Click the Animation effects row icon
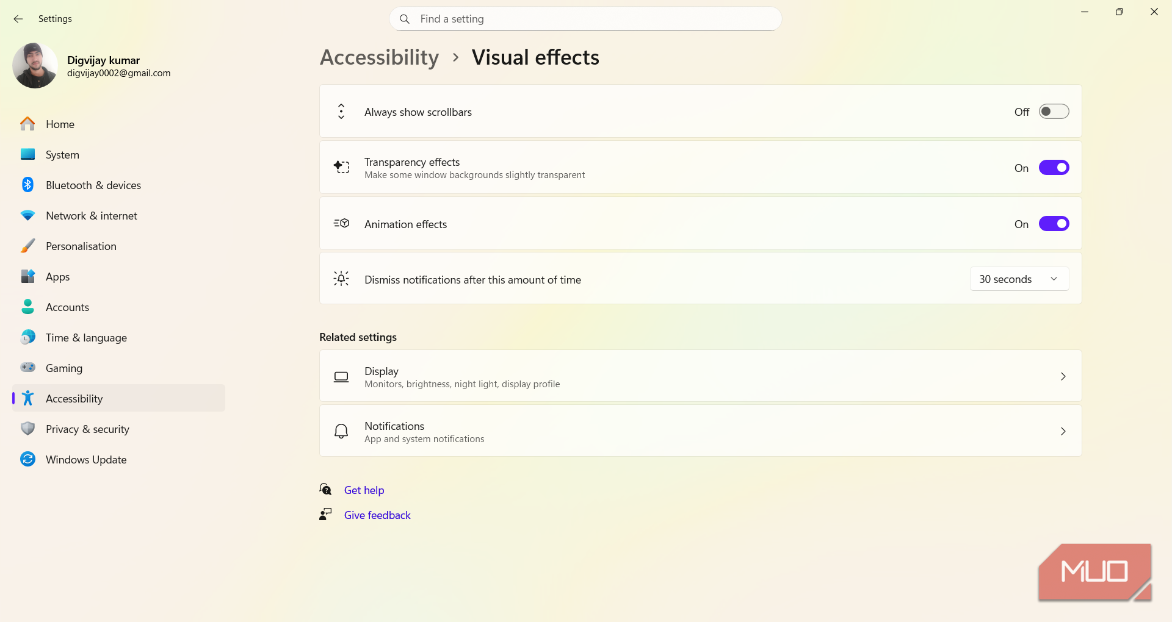This screenshot has width=1172, height=622. click(x=341, y=223)
